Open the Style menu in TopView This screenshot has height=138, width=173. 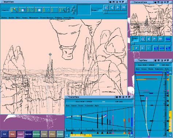(x=167, y=69)
